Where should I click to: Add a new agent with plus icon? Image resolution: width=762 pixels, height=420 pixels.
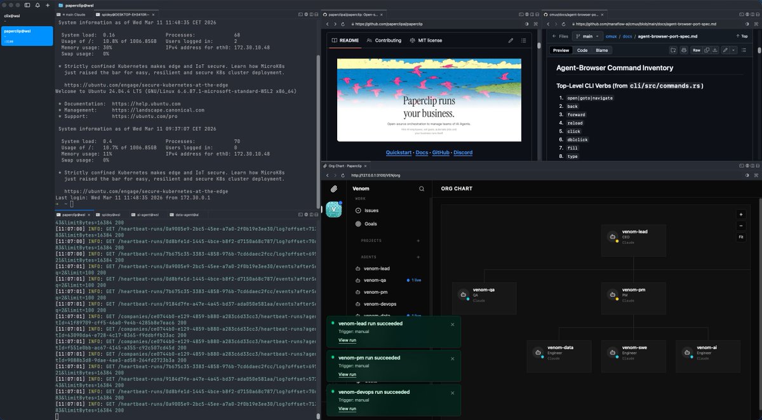[x=418, y=257]
